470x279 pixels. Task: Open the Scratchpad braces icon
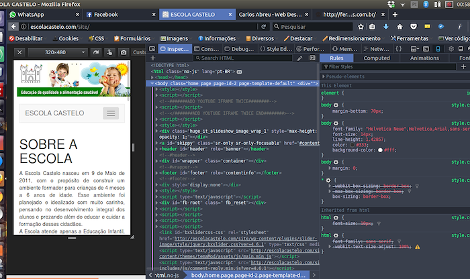(x=399, y=48)
